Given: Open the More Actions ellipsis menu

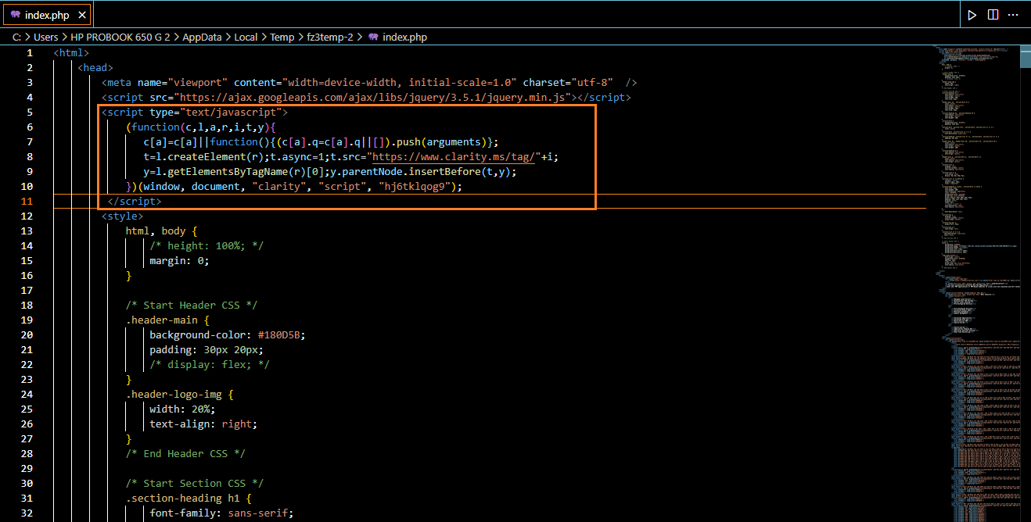Looking at the screenshot, I should 1015,15.
